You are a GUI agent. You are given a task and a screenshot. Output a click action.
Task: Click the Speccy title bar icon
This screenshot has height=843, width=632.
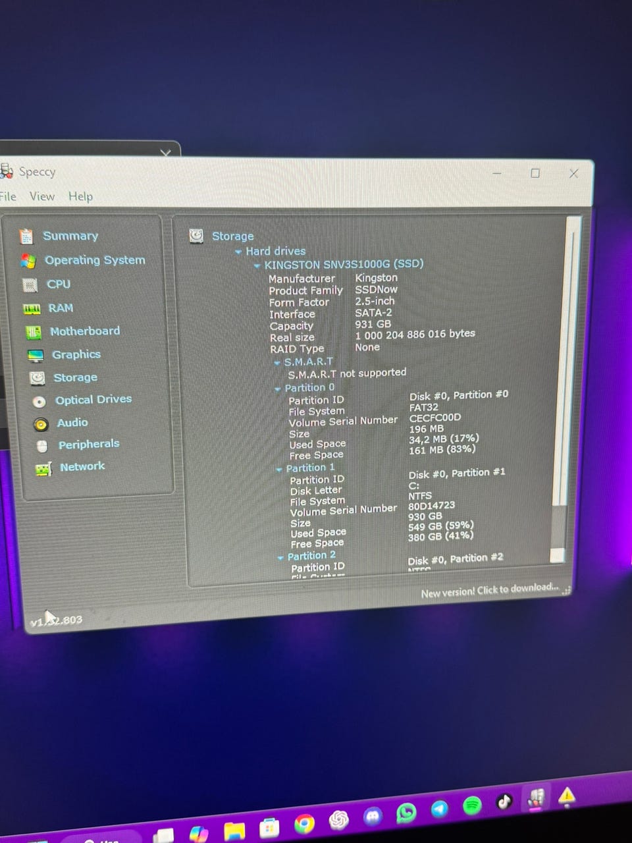point(7,171)
